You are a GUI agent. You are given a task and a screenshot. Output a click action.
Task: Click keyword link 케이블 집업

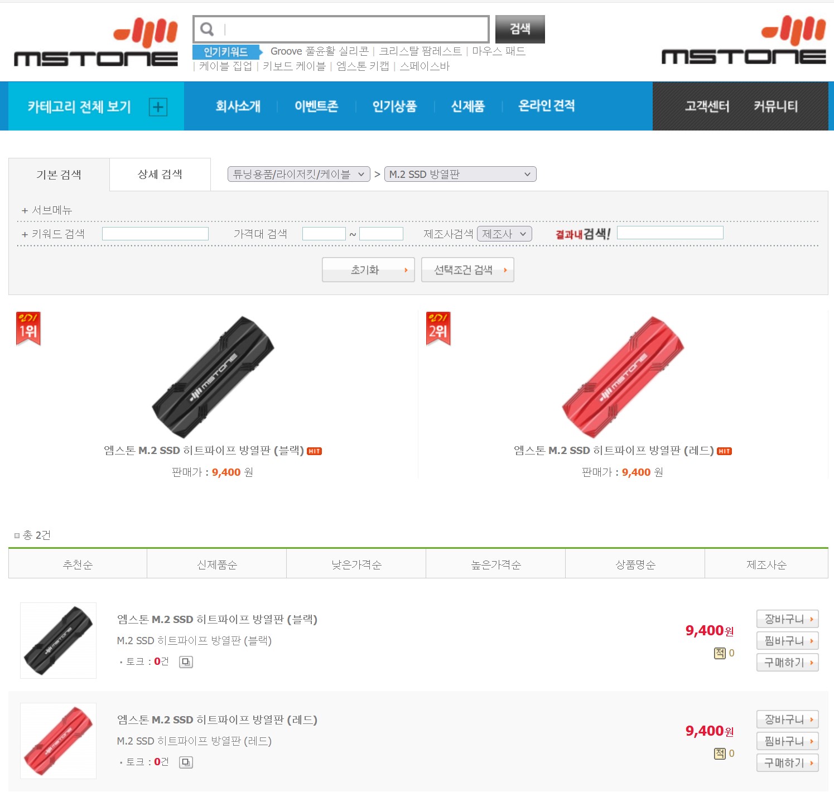click(x=225, y=66)
